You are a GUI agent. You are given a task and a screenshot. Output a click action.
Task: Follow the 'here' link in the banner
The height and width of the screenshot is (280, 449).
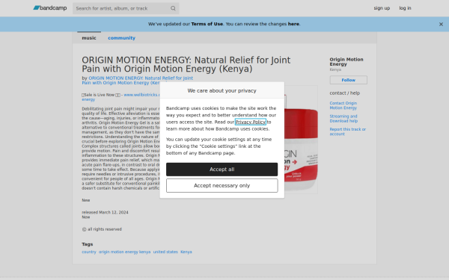click(x=293, y=24)
